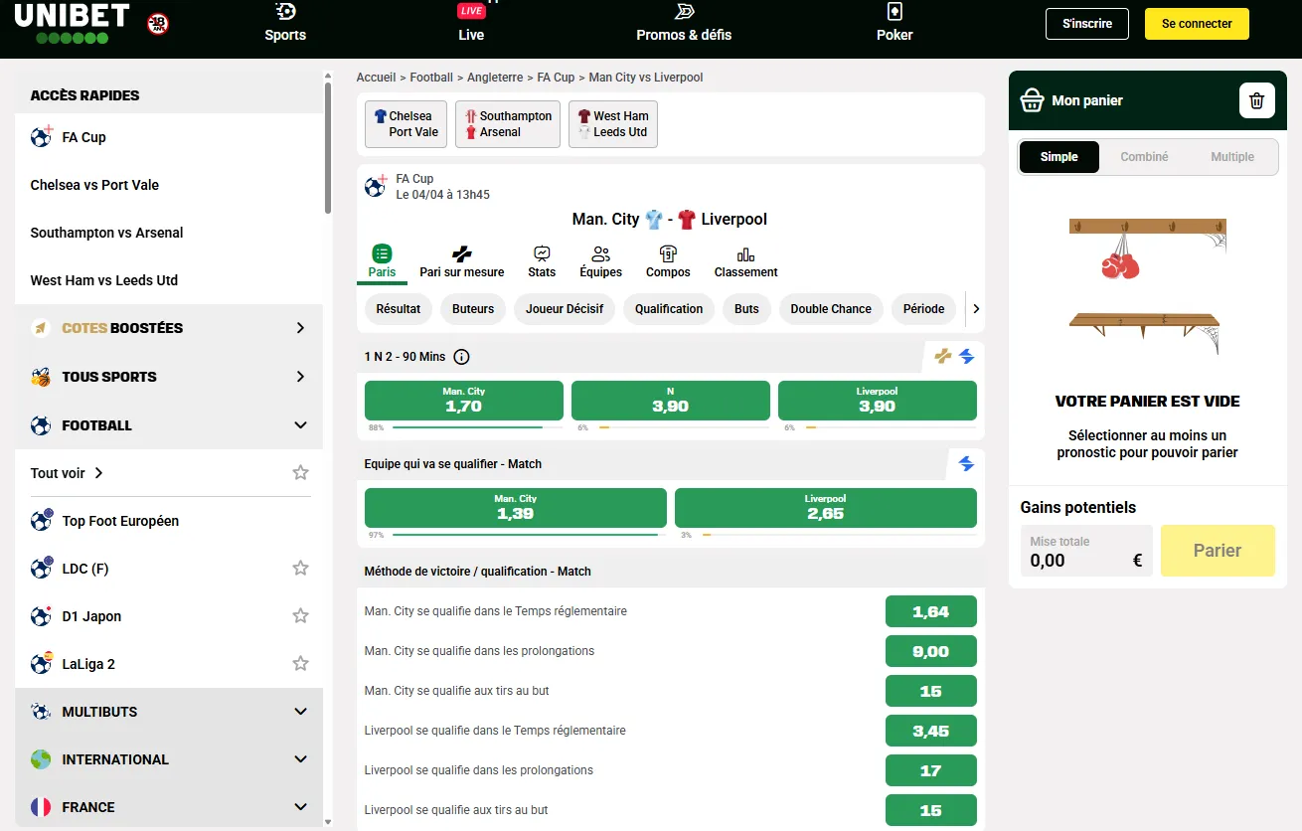
Task: Go to Angleterre breadcrumb
Action: (x=496, y=78)
